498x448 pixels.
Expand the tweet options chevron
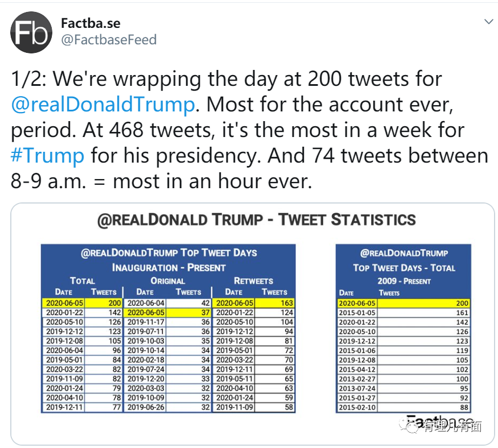coord(488,22)
